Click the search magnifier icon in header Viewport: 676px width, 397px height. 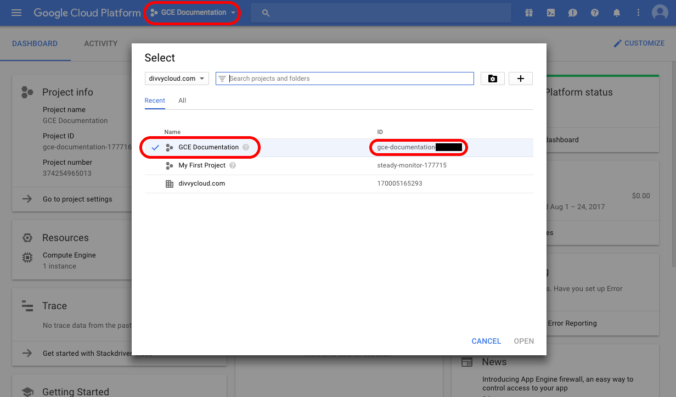click(266, 13)
